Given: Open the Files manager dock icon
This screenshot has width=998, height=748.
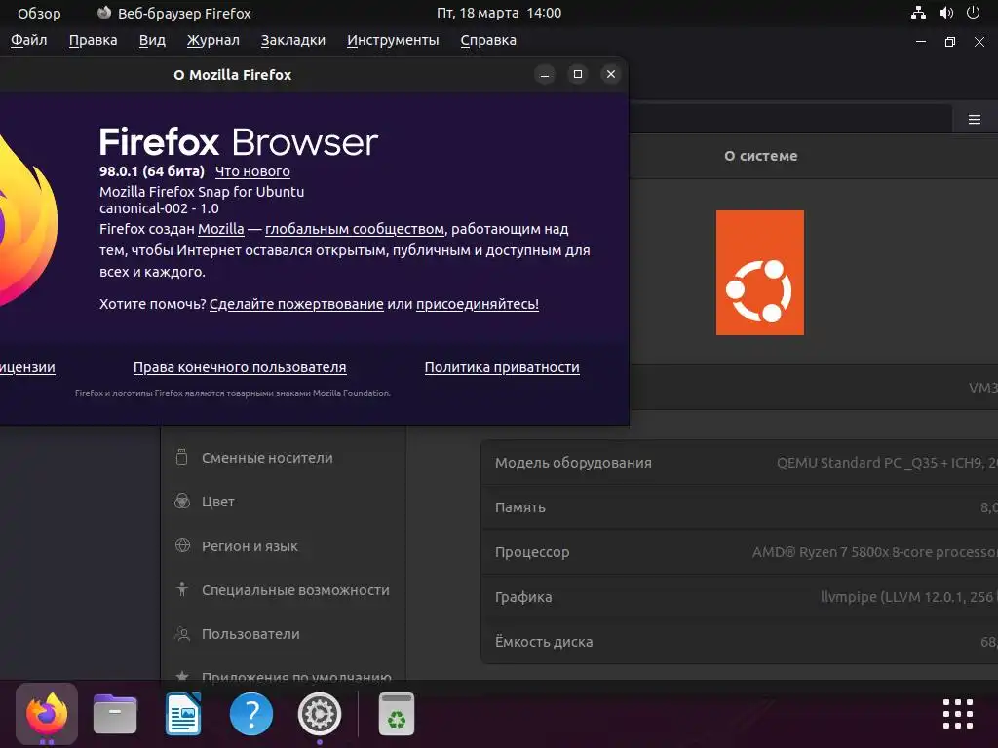Looking at the screenshot, I should (115, 714).
